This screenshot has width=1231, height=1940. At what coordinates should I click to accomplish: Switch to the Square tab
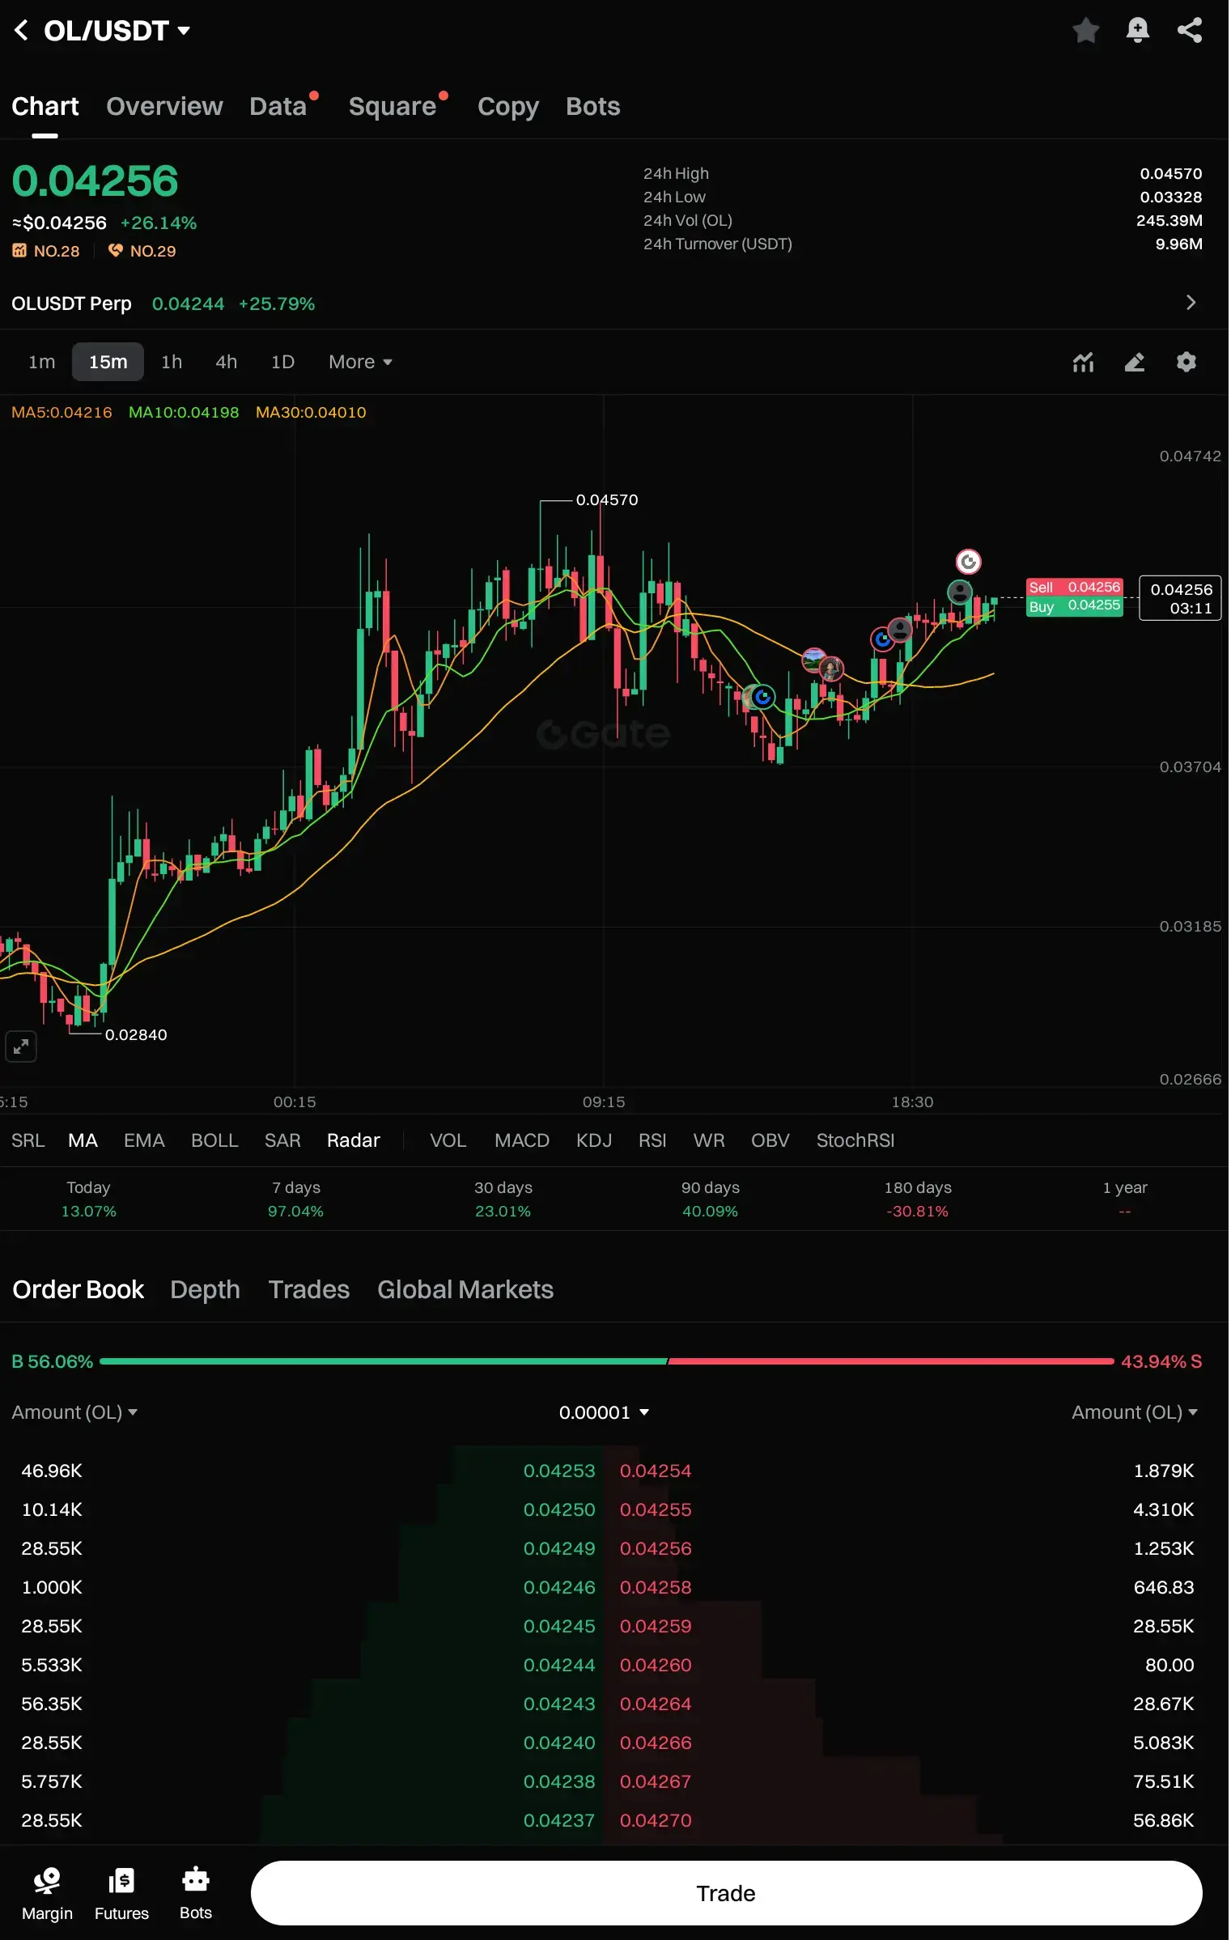coord(393,106)
